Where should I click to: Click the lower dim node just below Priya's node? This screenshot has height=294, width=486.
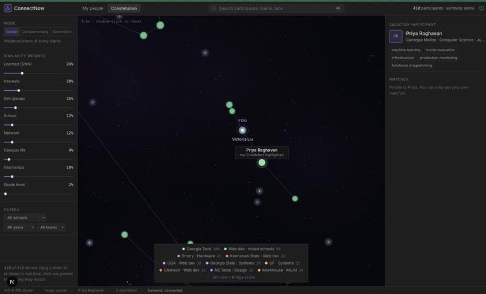257,202
